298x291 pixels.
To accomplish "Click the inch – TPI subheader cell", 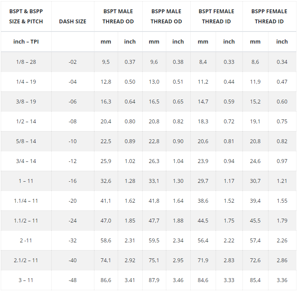I will pos(26,42).
